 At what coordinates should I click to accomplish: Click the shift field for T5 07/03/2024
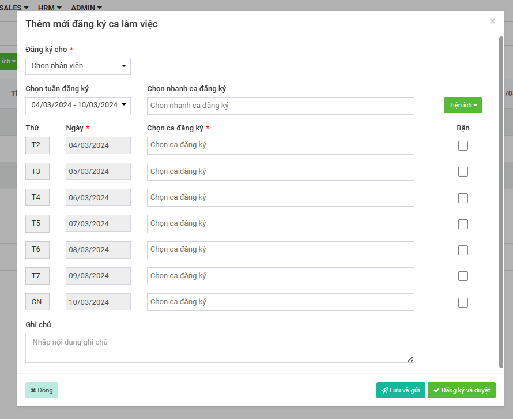coord(280,223)
